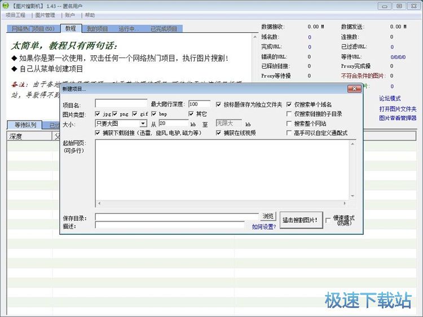Click the 等待URL value 0/0/0/0
The width and height of the screenshot is (423, 317).
pyautogui.click(x=398, y=57)
